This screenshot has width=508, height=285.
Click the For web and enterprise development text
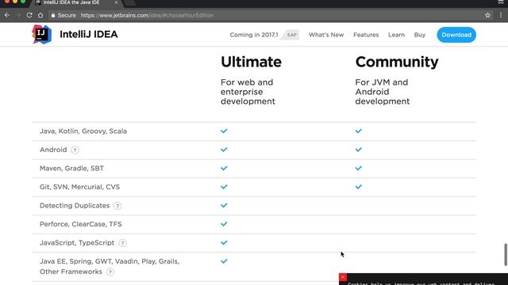[x=248, y=92]
